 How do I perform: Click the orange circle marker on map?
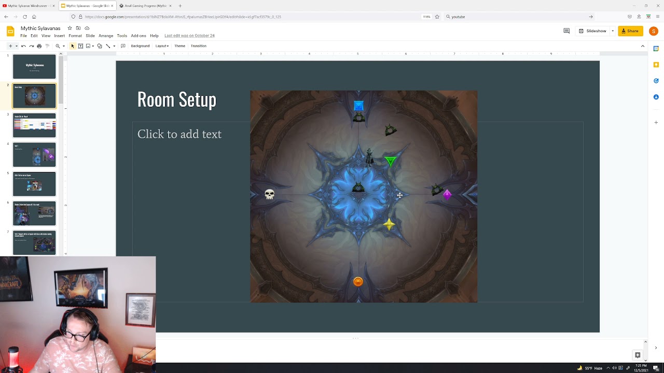(358, 281)
